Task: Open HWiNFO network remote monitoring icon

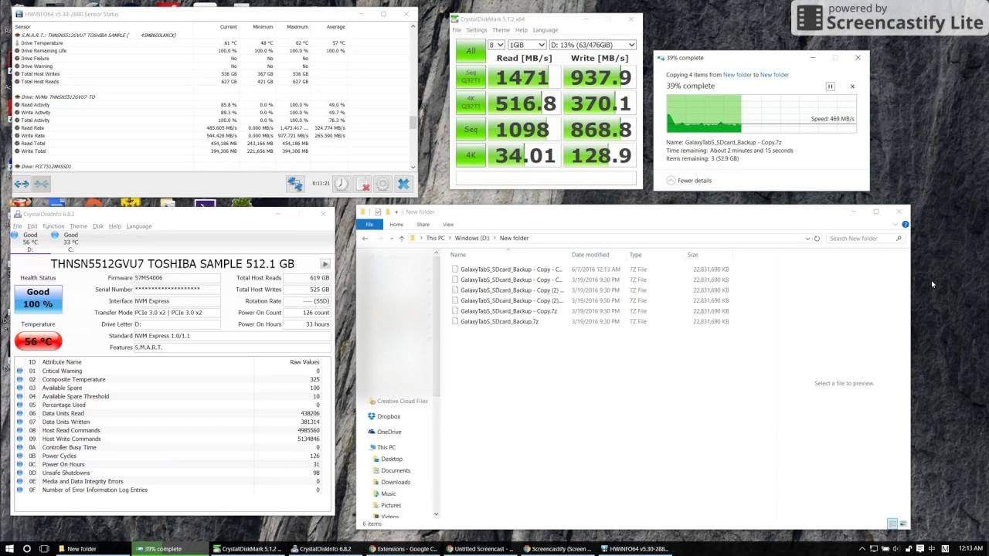Action: (295, 184)
